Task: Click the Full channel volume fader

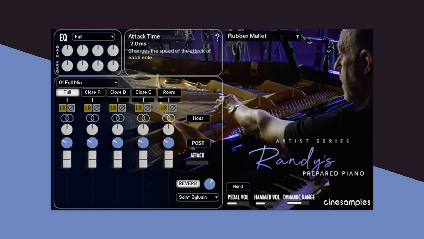Action: (67, 159)
